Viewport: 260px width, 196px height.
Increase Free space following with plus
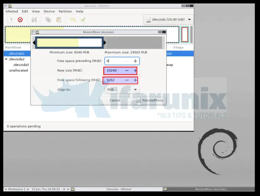point(135,80)
